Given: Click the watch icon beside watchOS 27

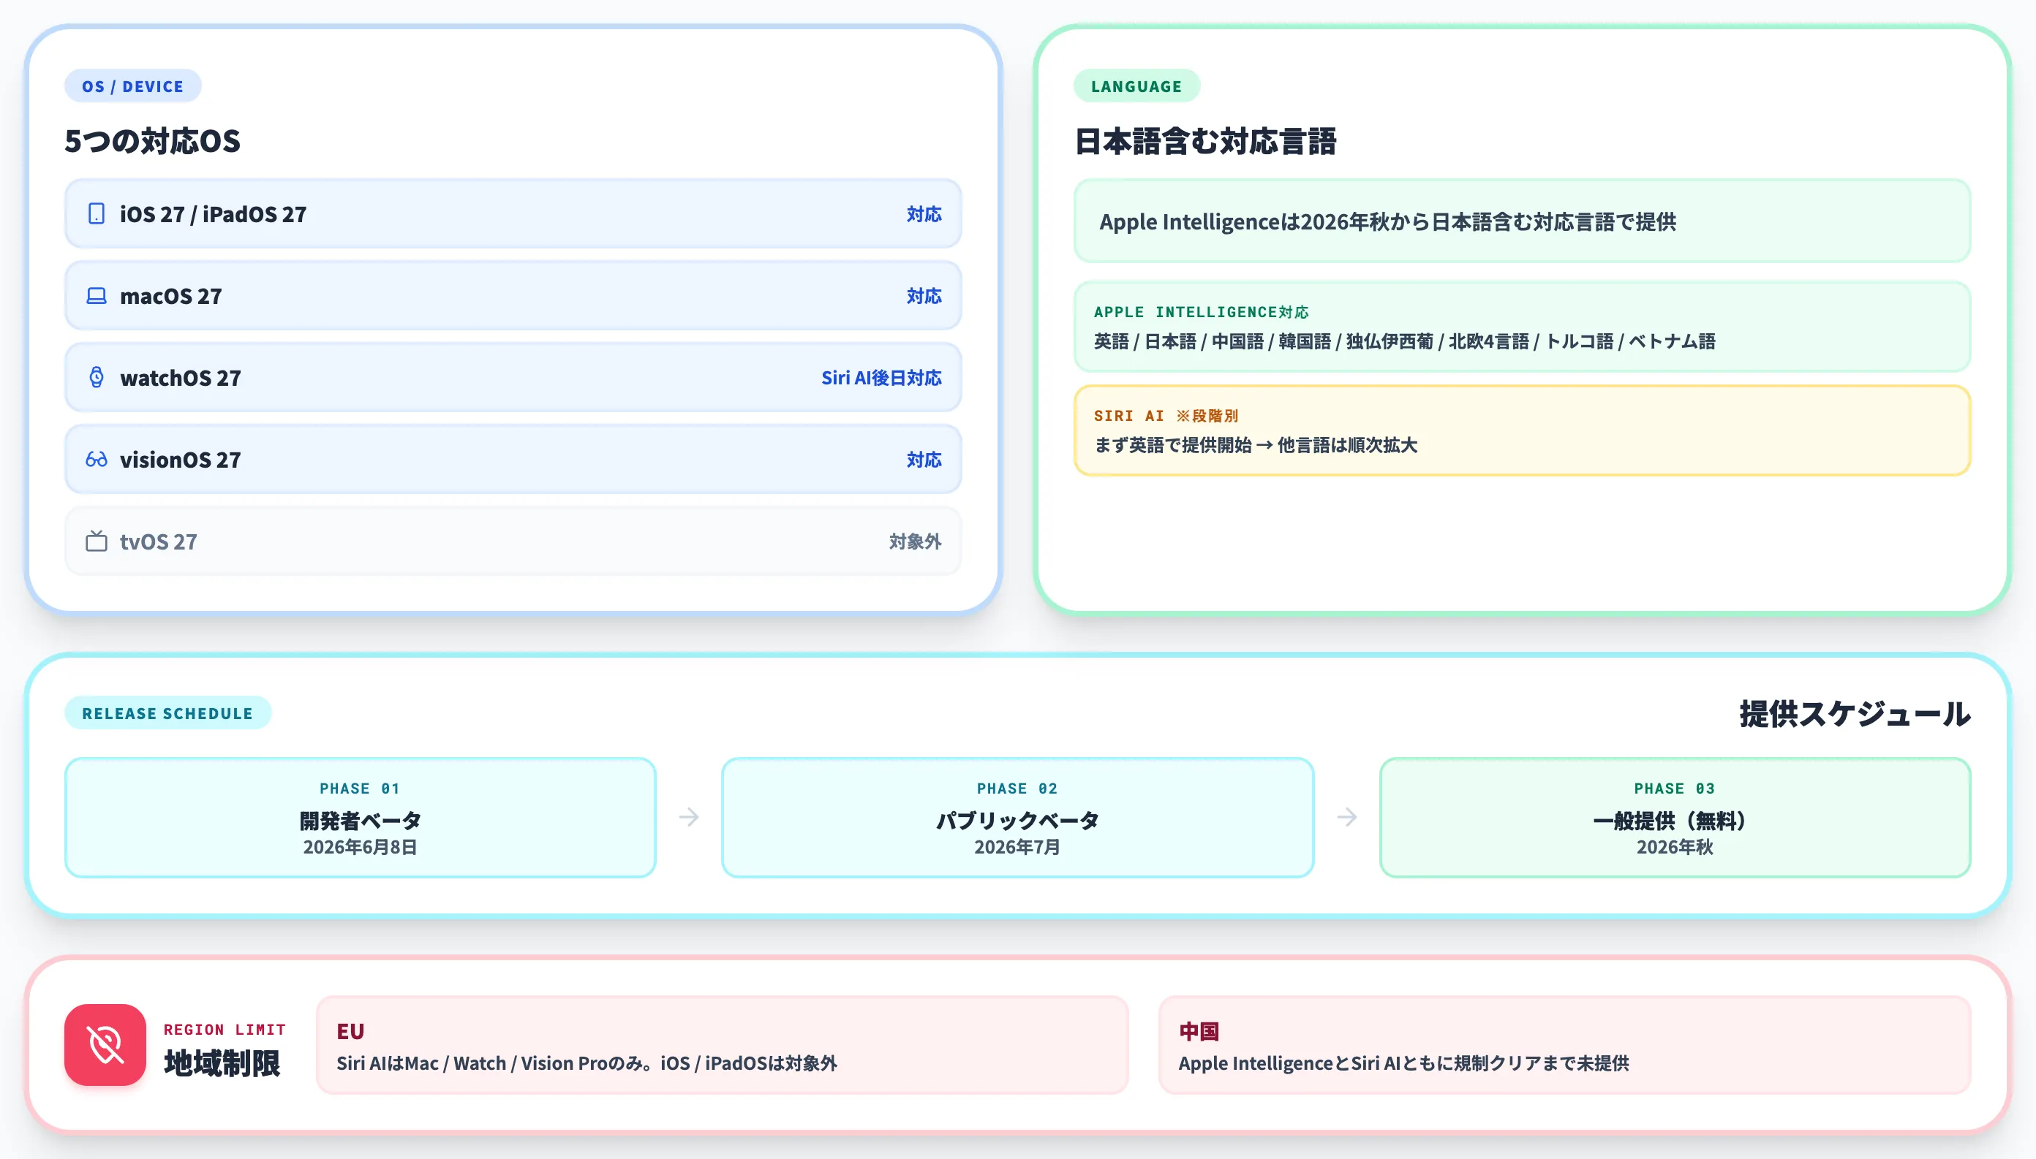Looking at the screenshot, I should pyautogui.click(x=97, y=377).
